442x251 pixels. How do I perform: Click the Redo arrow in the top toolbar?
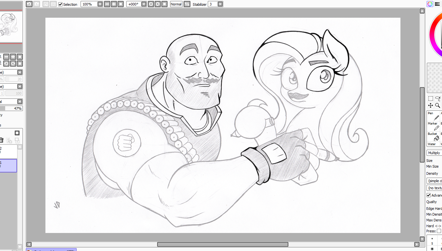click(37, 4)
